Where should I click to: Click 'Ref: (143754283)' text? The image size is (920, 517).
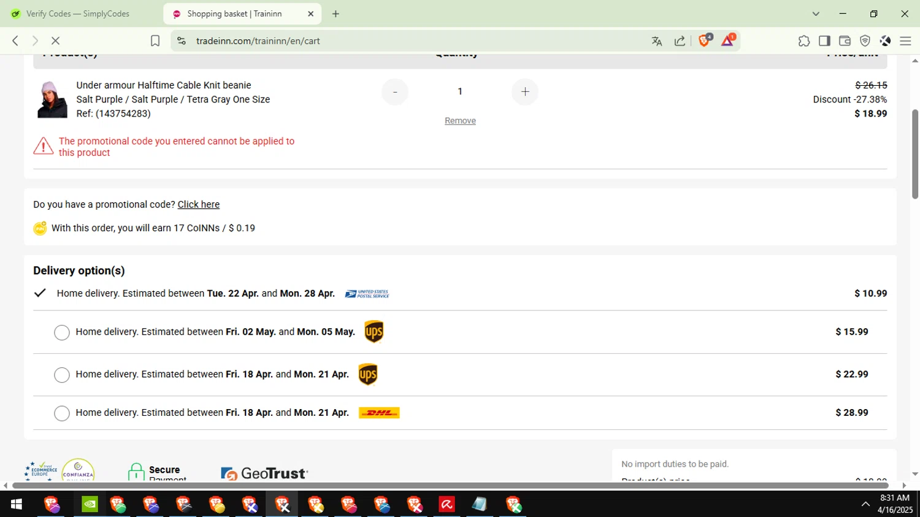(113, 113)
